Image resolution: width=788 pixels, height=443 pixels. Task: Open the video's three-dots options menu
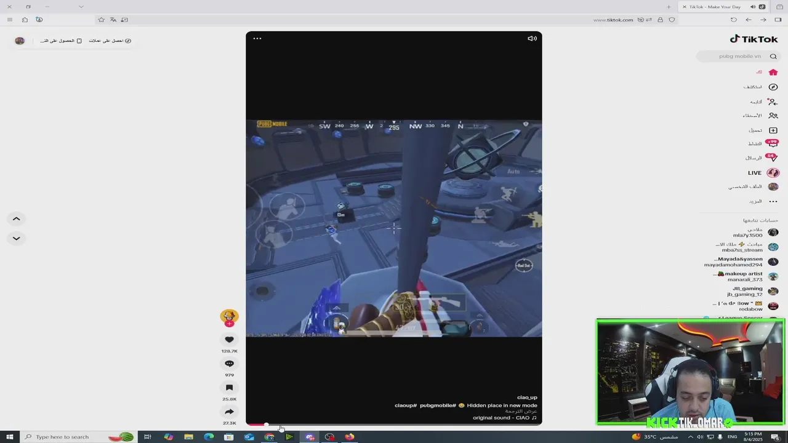coord(257,38)
